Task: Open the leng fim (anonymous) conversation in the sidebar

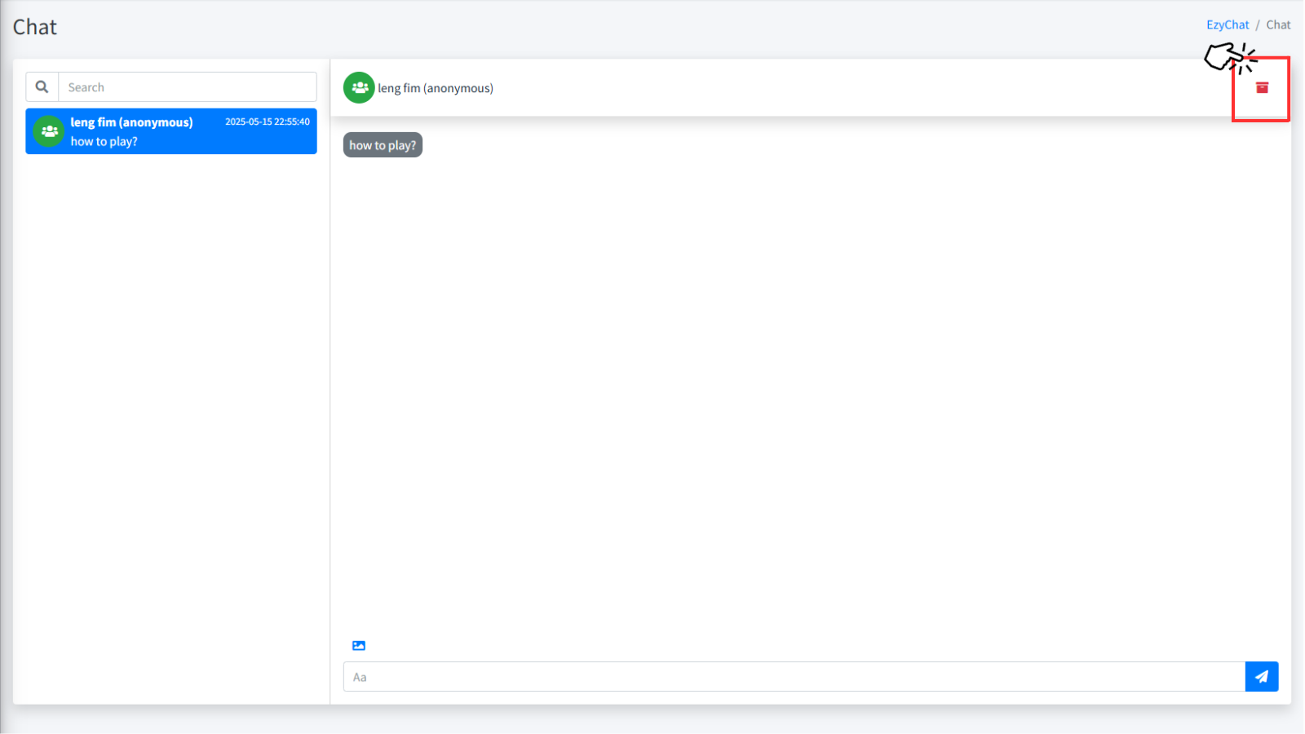Action: coord(131,122)
